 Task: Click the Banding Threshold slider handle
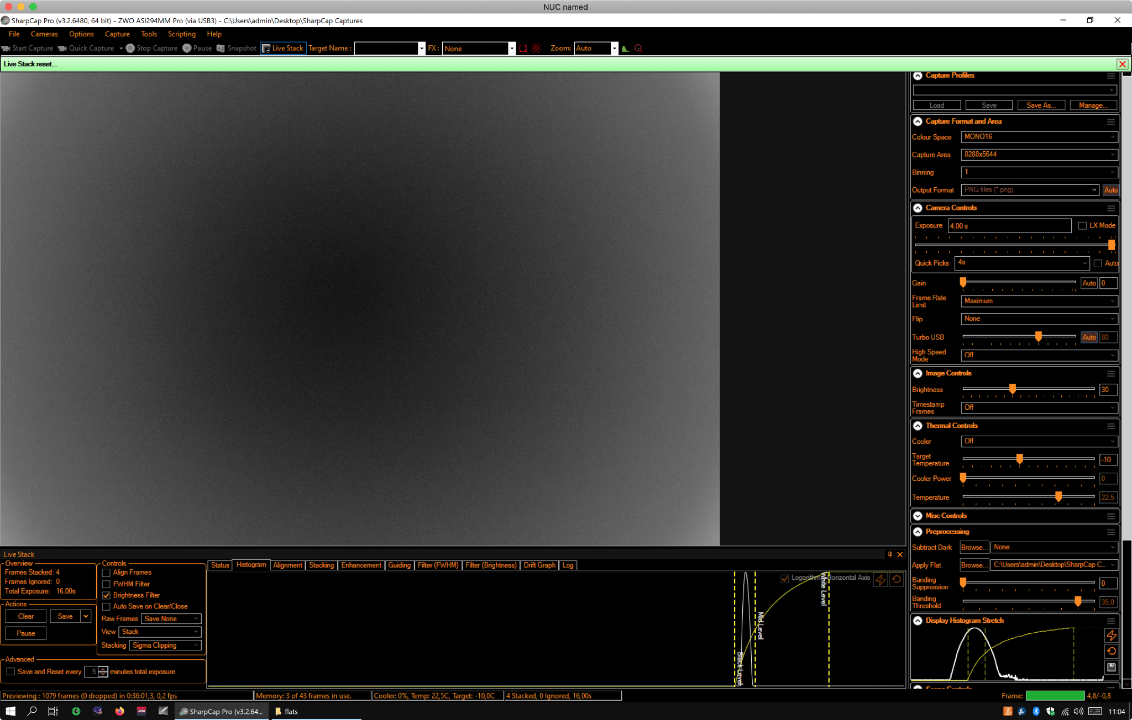[1077, 601]
